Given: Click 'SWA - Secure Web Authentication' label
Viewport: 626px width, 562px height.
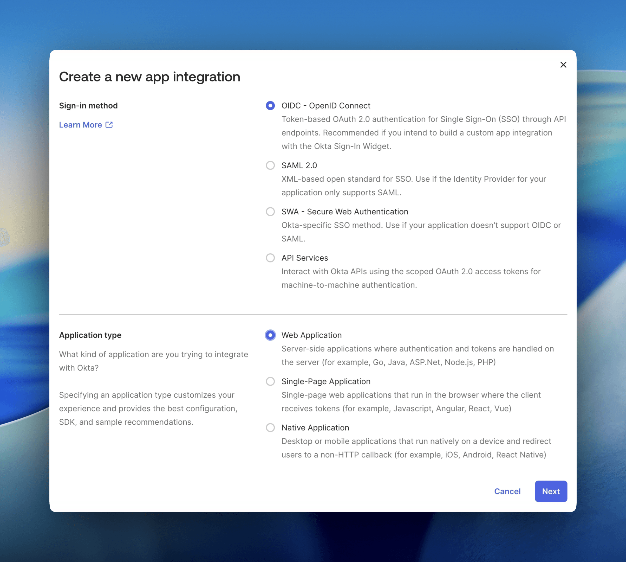Looking at the screenshot, I should pyautogui.click(x=345, y=212).
